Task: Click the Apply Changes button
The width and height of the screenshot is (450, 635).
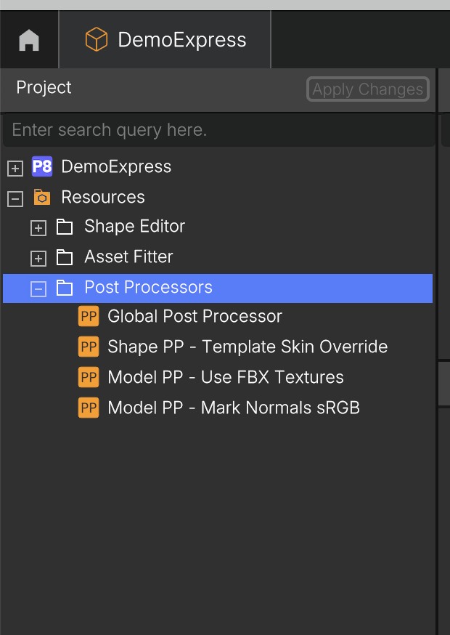Action: point(368,89)
